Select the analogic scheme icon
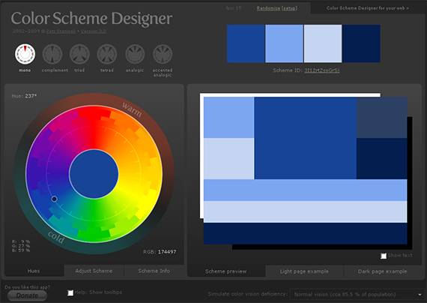Viewport: 427px width, 303px height. [135, 54]
